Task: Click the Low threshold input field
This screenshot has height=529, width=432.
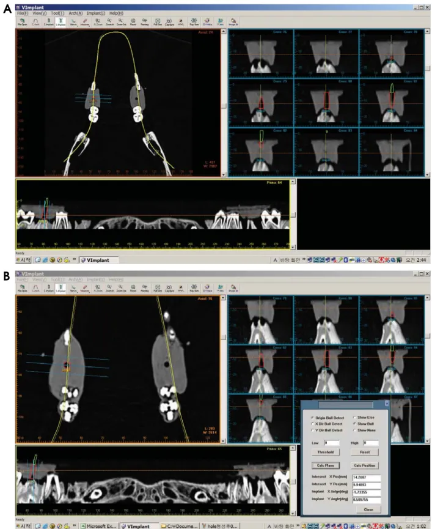Action: pyautogui.click(x=332, y=443)
